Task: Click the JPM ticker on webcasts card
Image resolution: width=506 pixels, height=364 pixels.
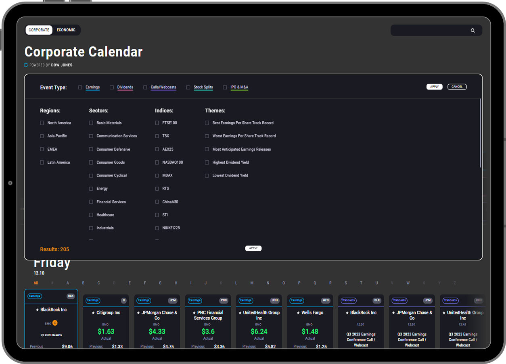Action: click(428, 300)
